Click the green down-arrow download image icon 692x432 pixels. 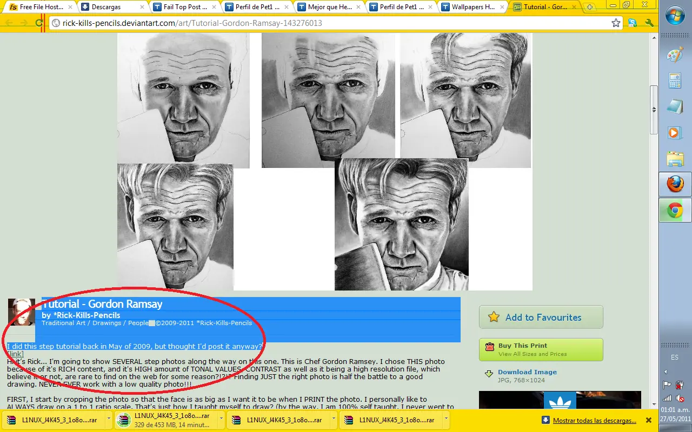[x=489, y=374]
